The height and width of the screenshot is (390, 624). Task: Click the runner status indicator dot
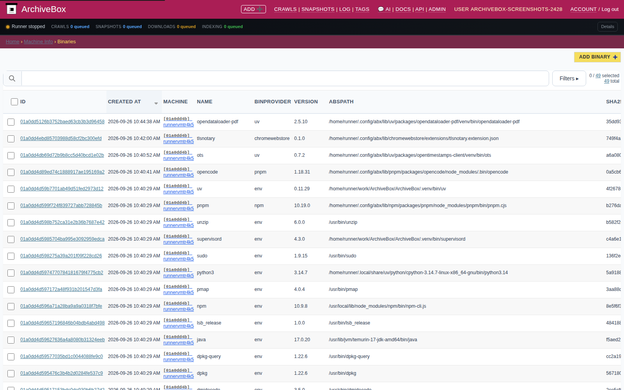click(x=8, y=27)
